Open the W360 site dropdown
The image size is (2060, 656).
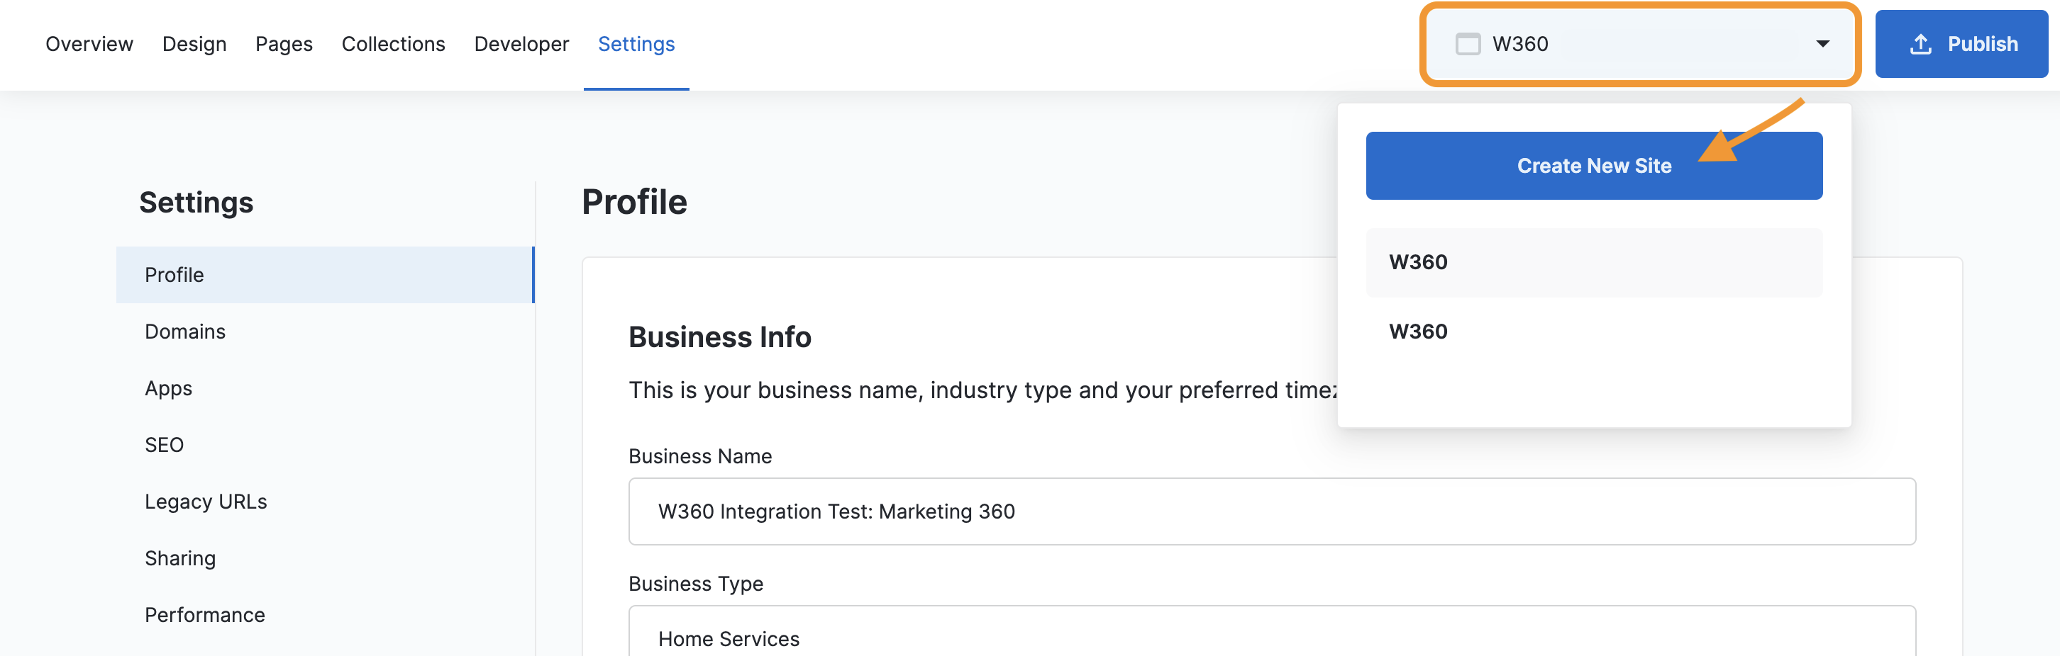pos(1639,44)
